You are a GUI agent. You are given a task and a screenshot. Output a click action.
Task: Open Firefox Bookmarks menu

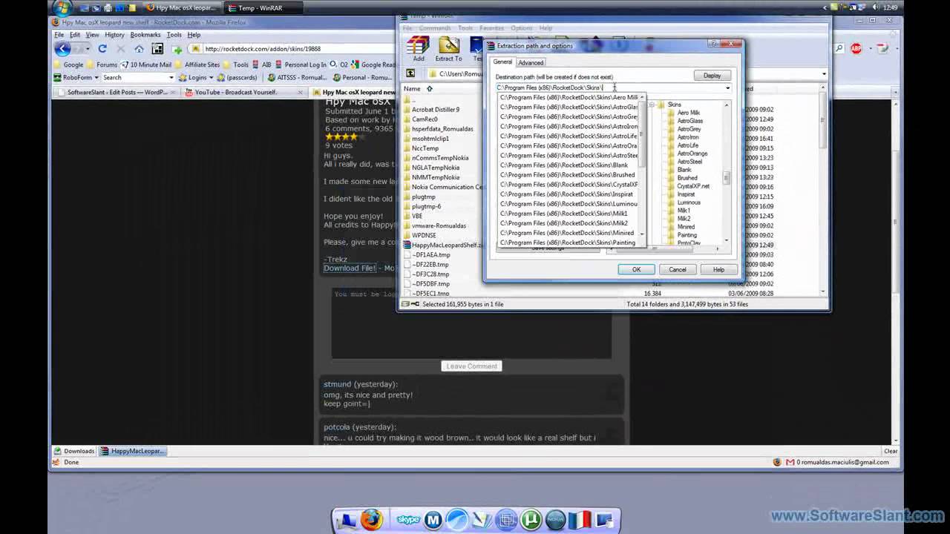point(145,35)
